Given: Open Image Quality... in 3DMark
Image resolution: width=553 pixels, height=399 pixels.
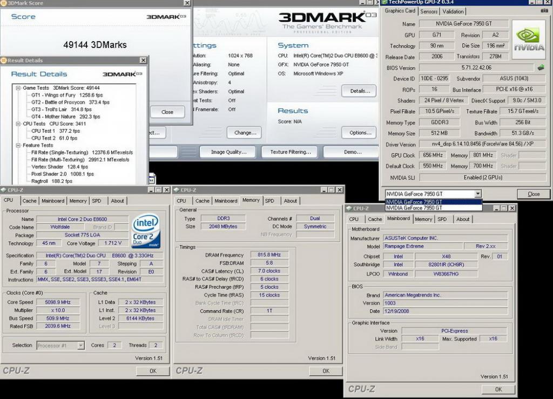Looking at the screenshot, I should pyautogui.click(x=228, y=152).
